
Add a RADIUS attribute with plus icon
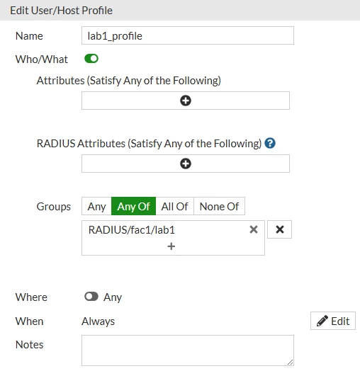(186, 164)
